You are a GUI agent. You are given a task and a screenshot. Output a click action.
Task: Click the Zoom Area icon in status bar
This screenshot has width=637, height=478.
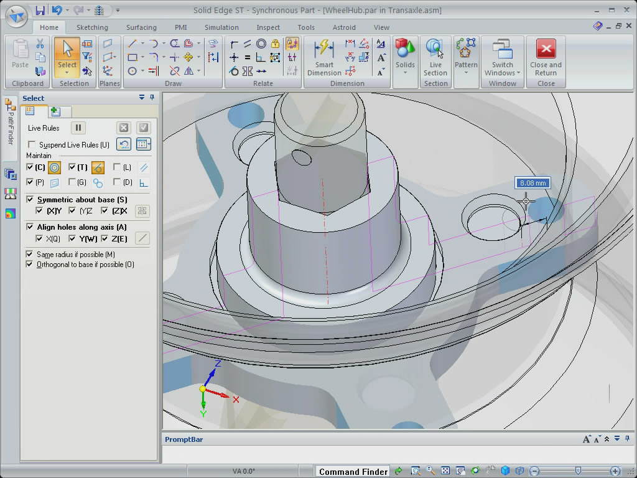tap(415, 471)
